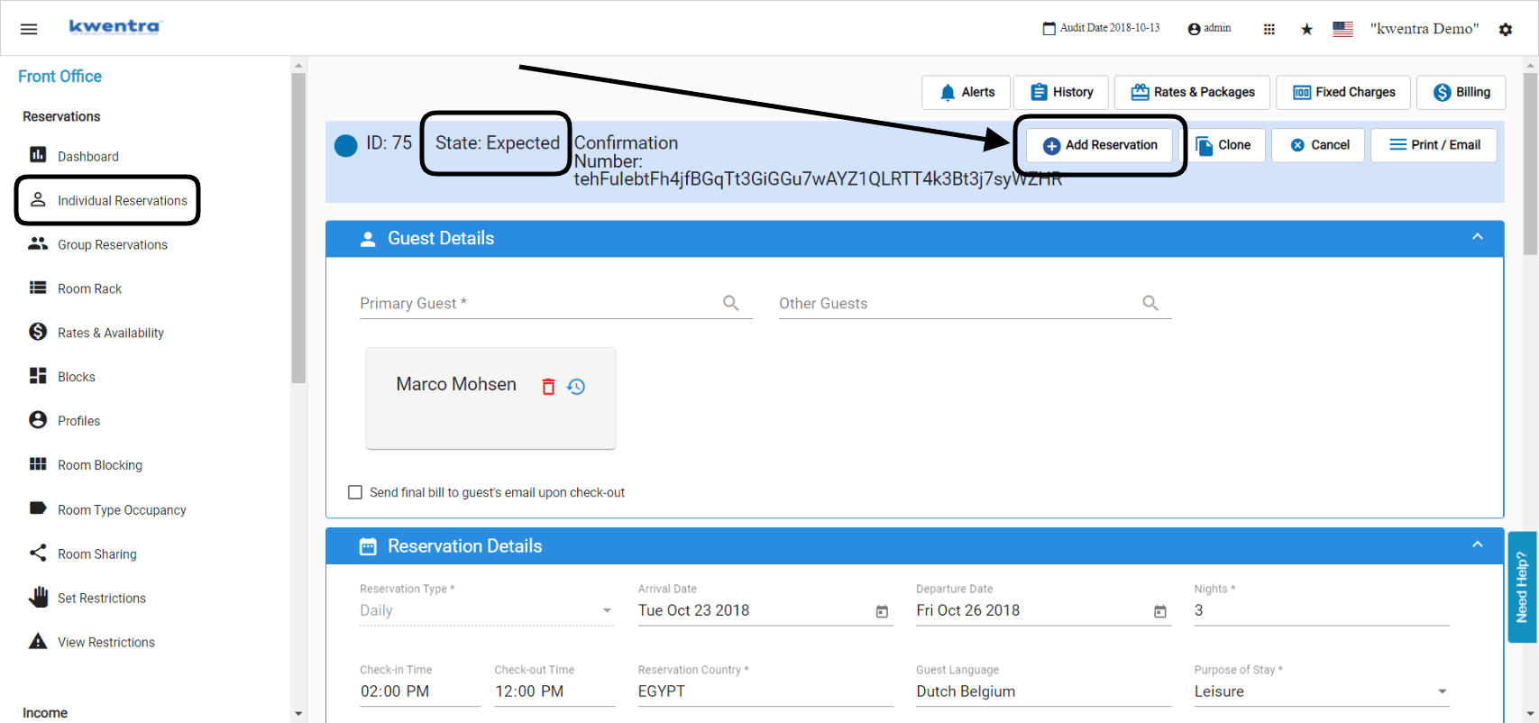The width and height of the screenshot is (1539, 723).
Task: Click the Marco Mohsen guest card
Action: 490,398
